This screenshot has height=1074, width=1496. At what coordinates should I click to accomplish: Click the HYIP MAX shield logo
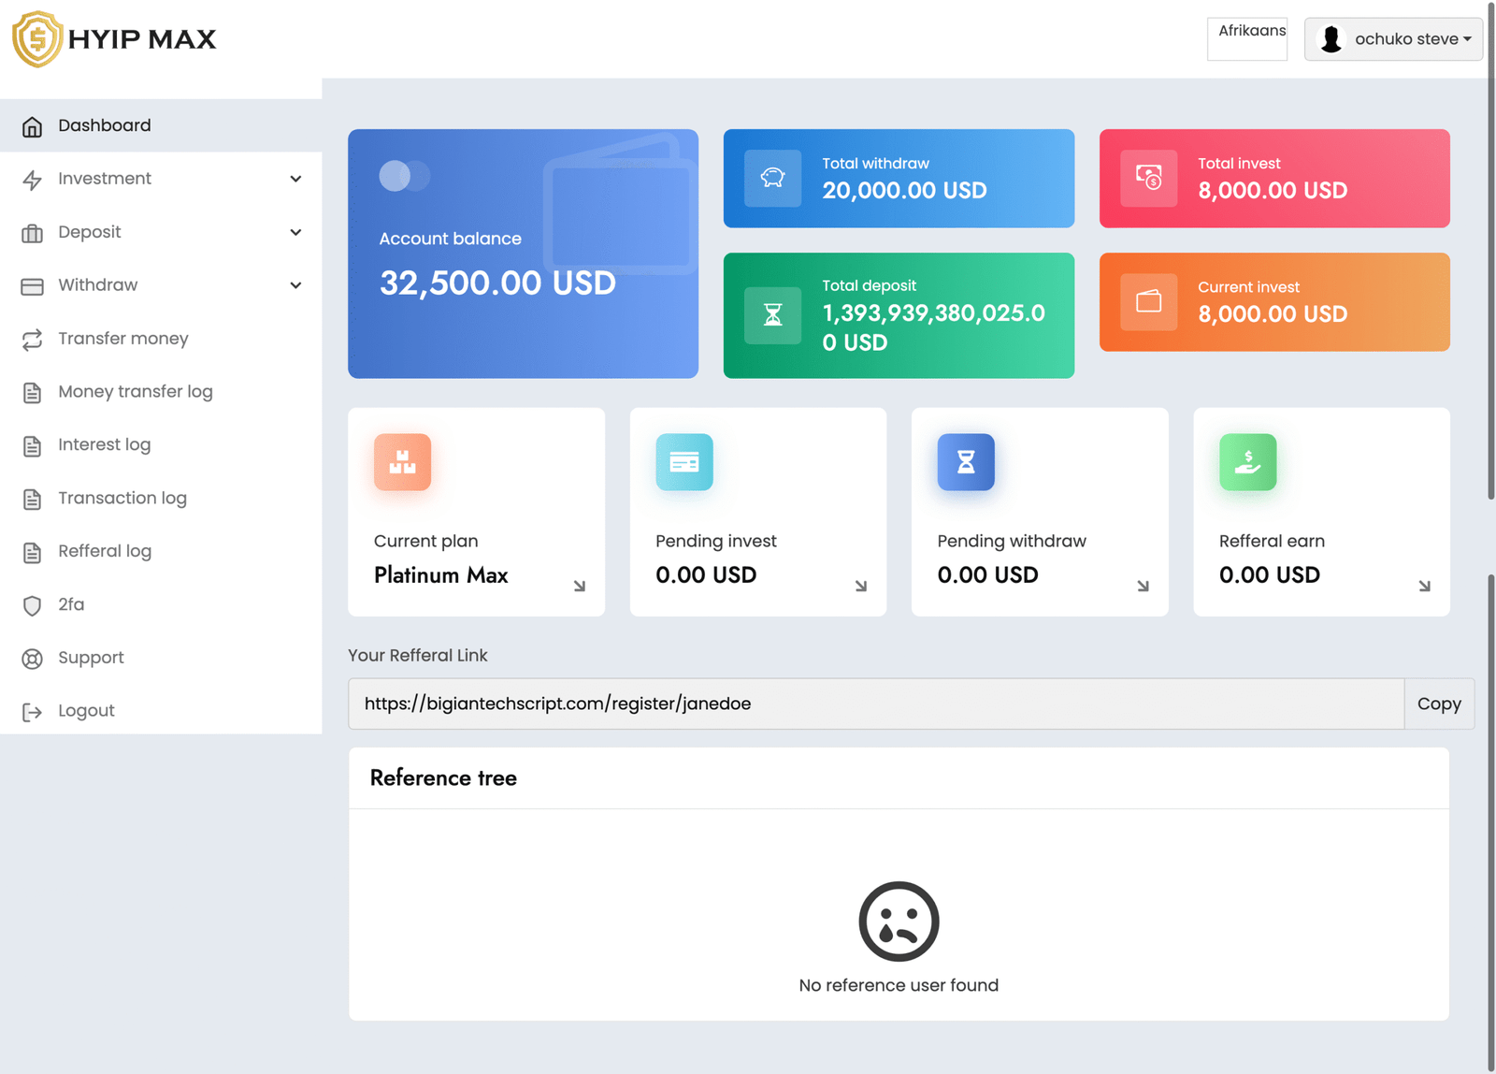[37, 39]
